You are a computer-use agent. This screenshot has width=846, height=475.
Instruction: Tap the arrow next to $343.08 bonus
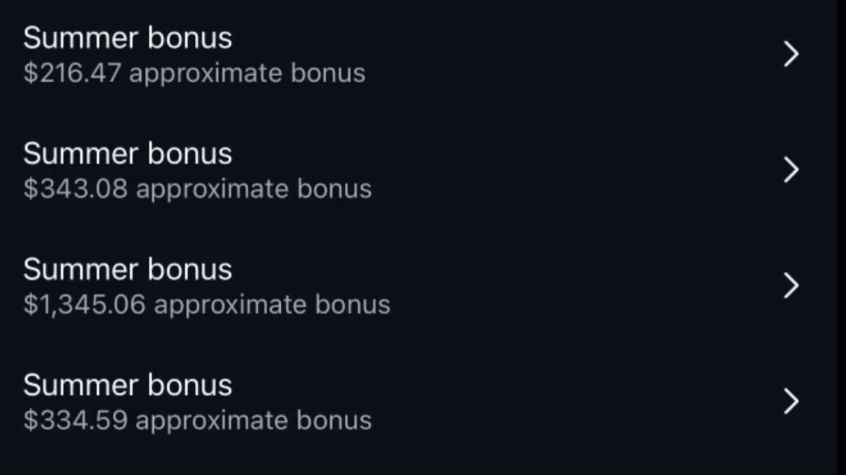pos(792,170)
